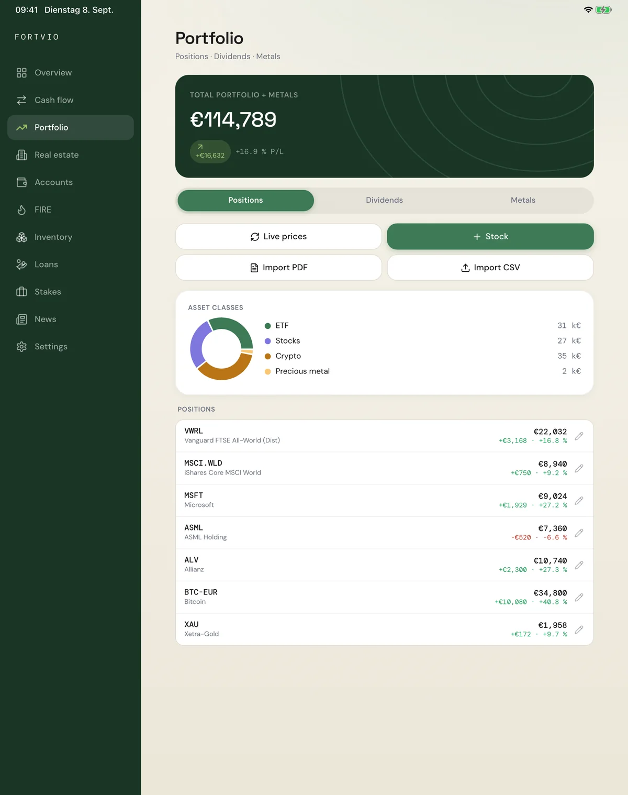Click the Precious metal legend dot
628x795 pixels.
tap(267, 371)
